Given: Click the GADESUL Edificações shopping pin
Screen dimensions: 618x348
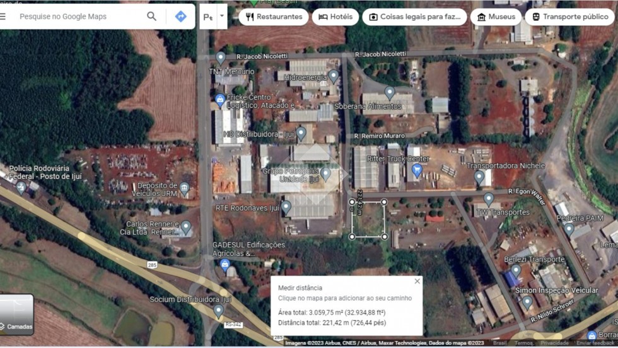Looking at the screenshot, I should tap(225, 265).
